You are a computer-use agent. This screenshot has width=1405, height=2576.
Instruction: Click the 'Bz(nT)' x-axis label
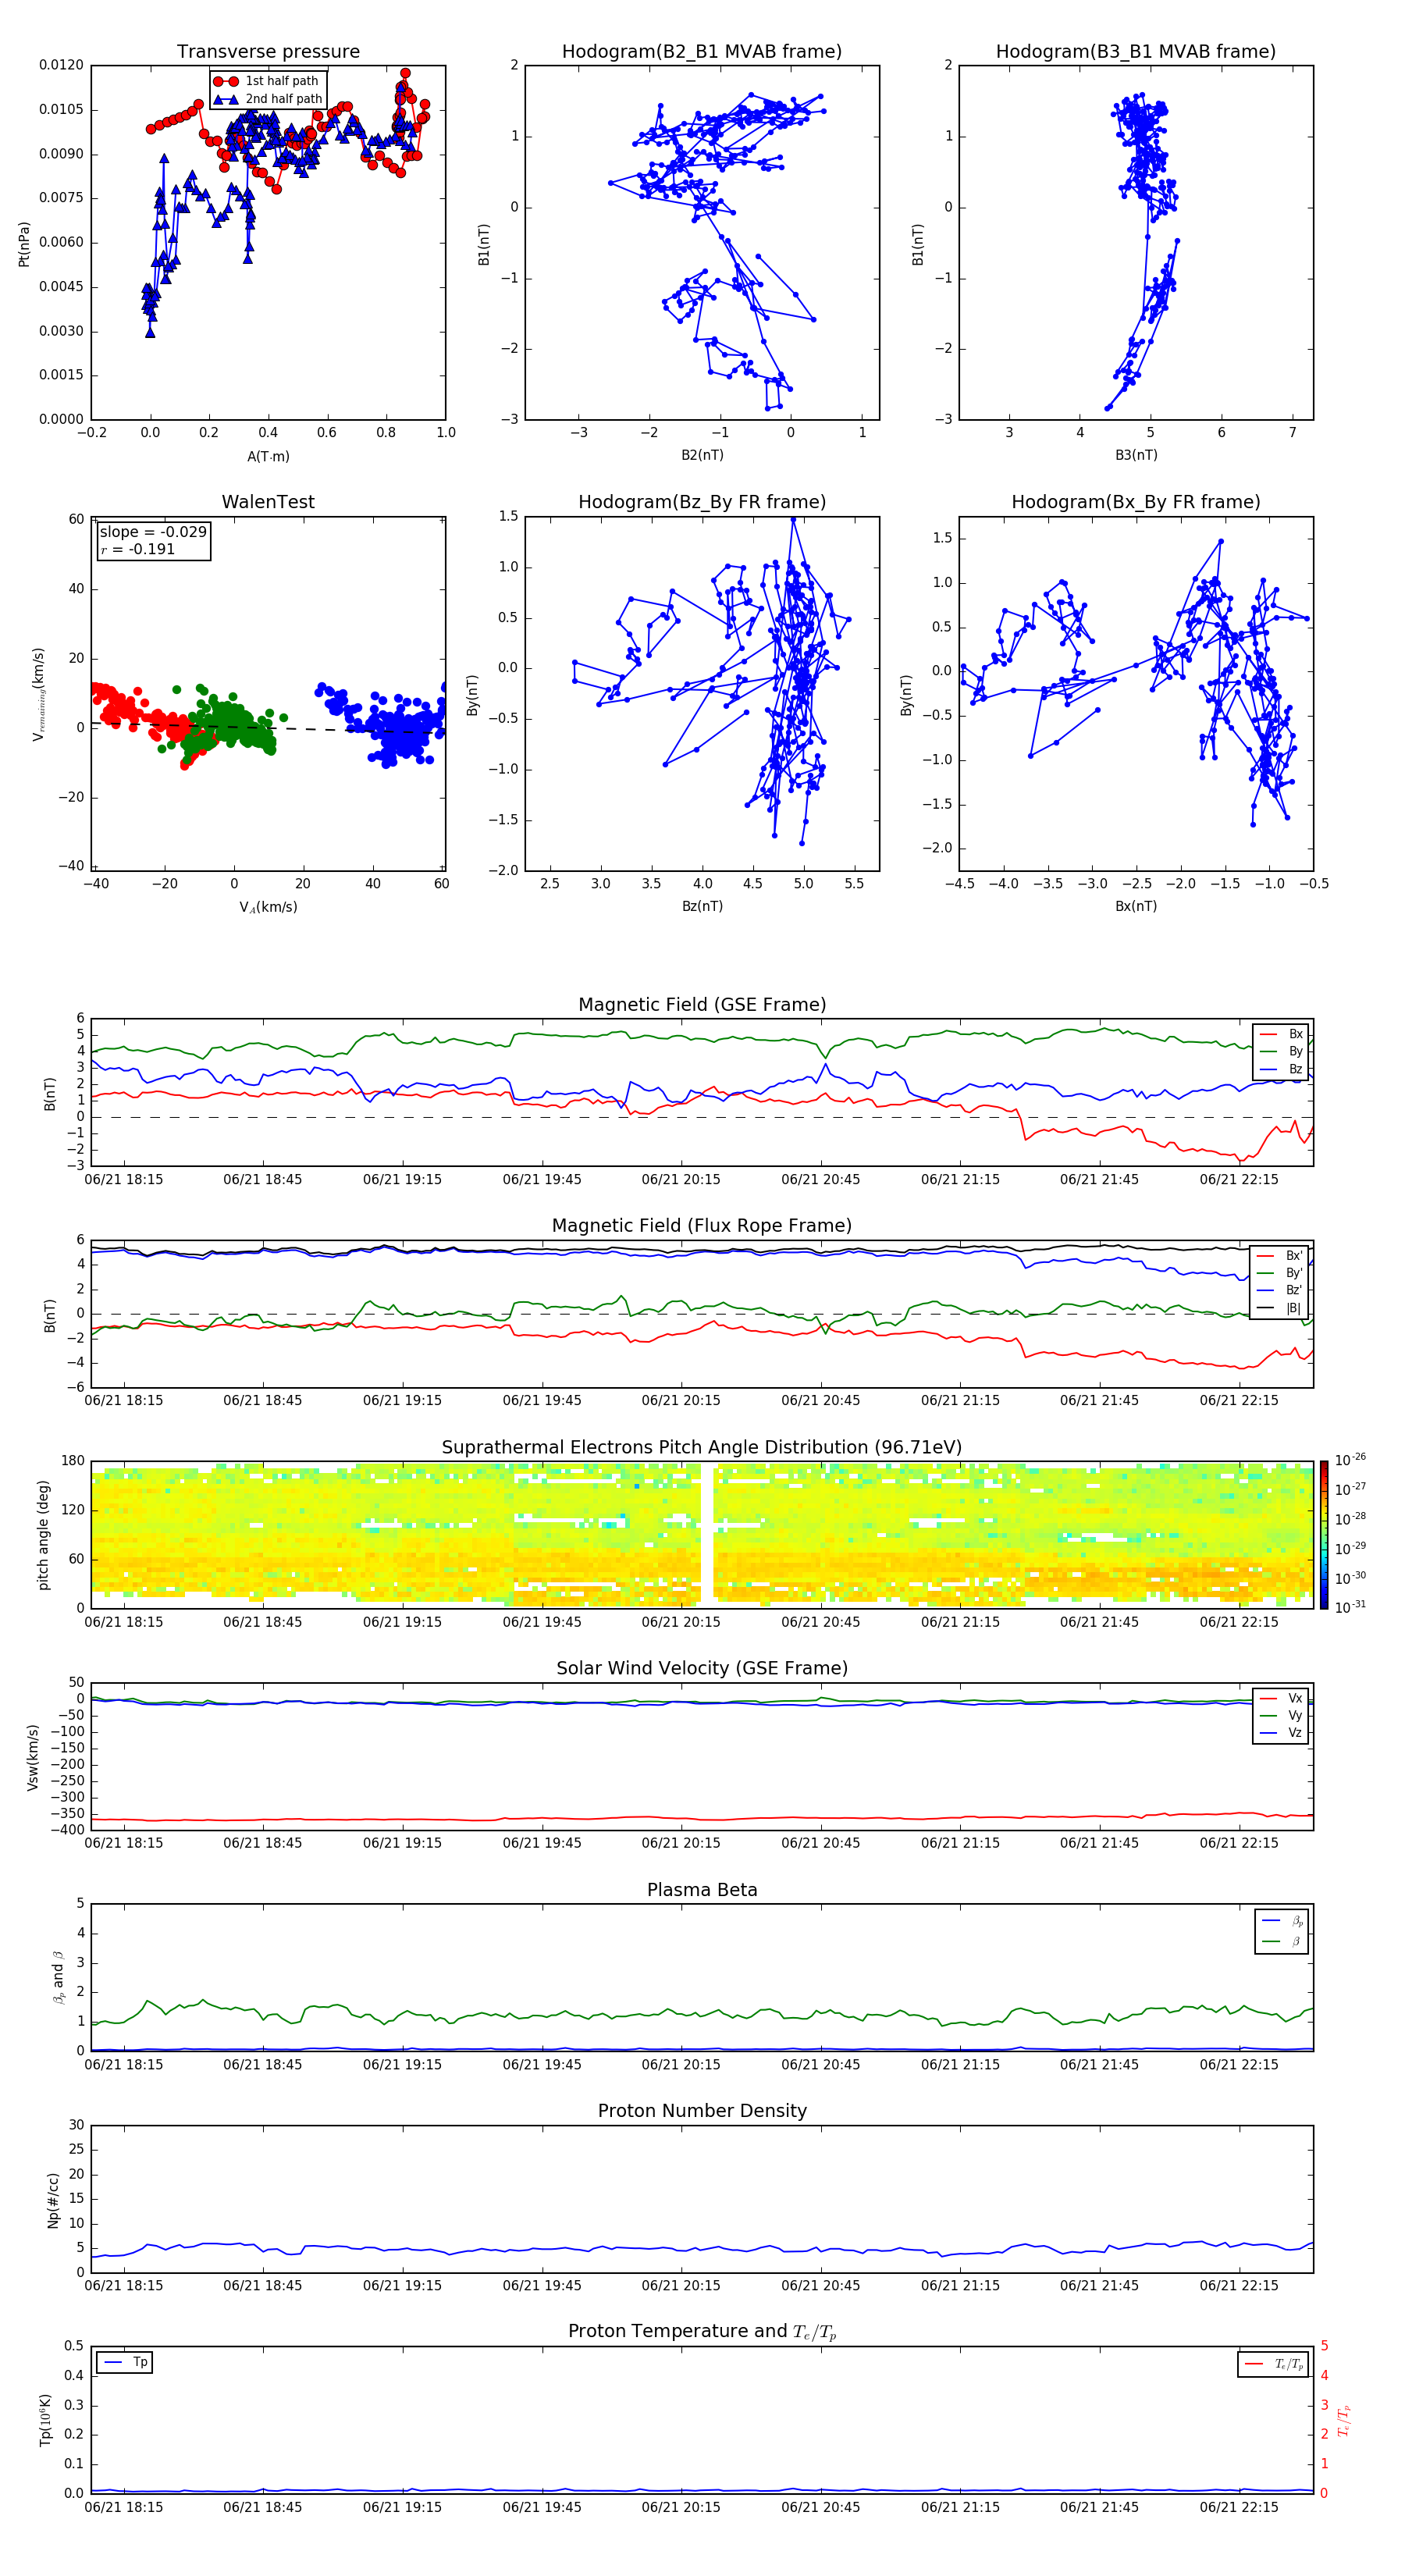point(702,906)
